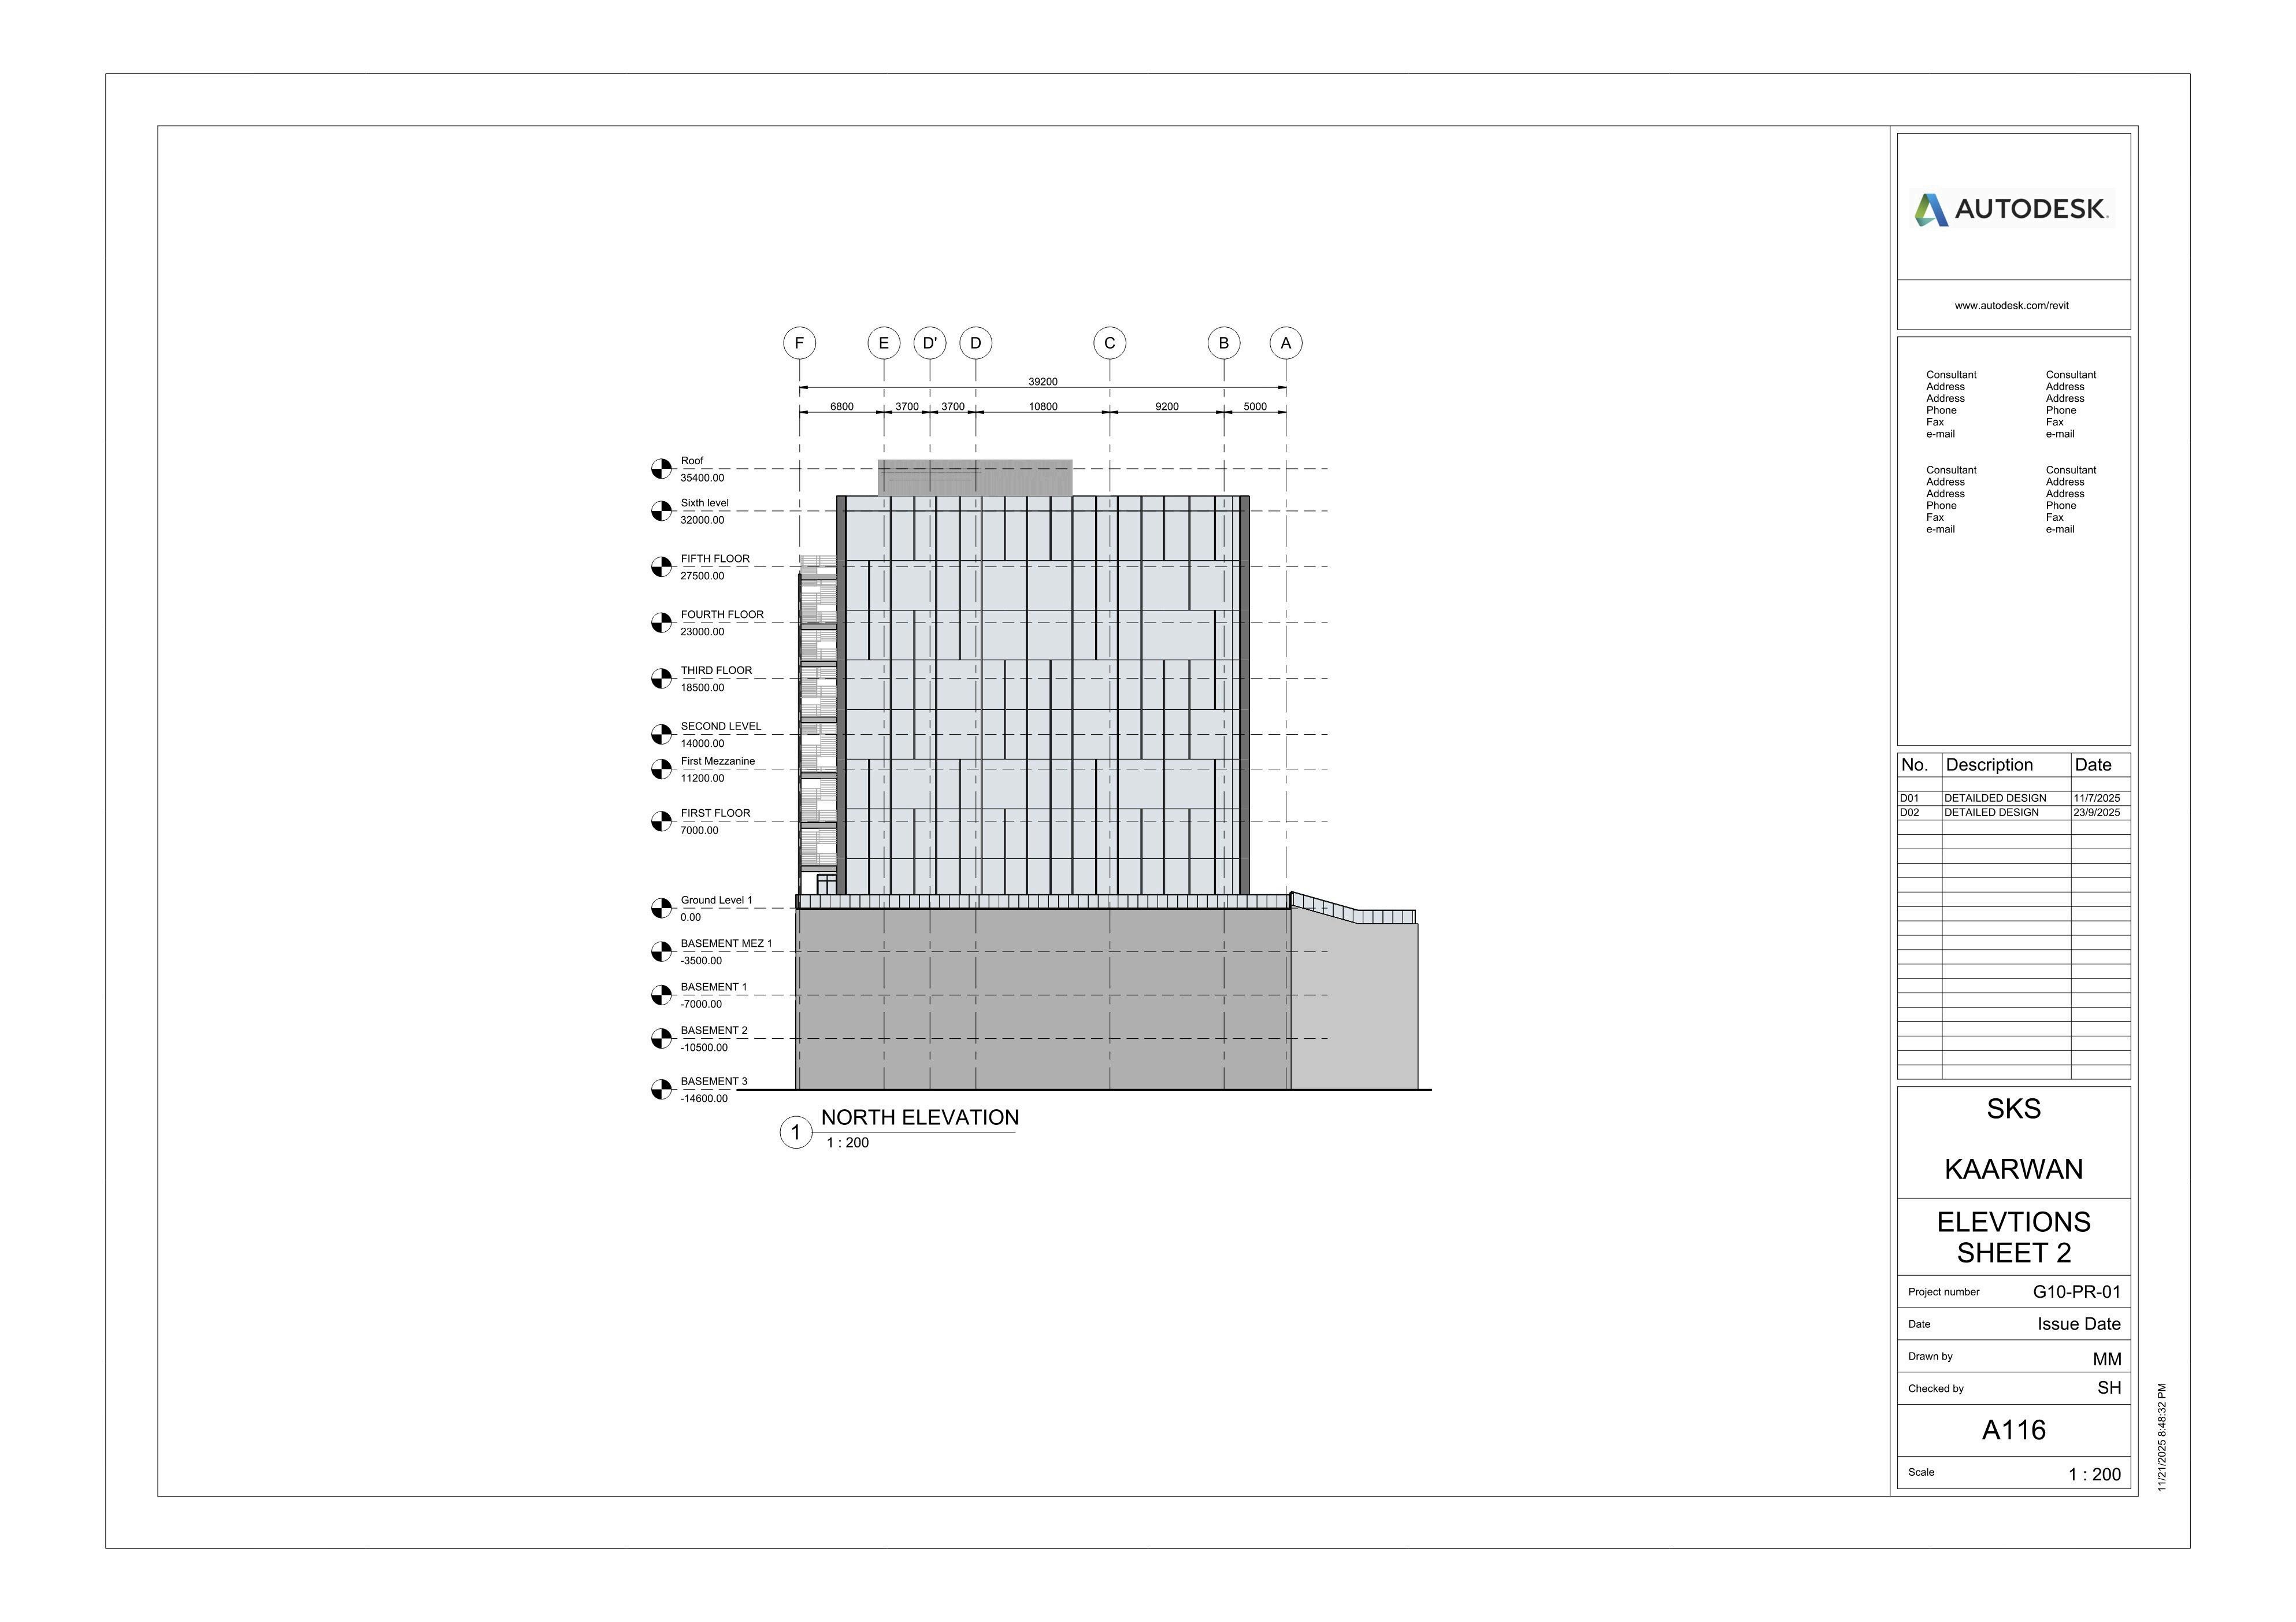Click the sheet number A116
This screenshot has height=1622, width=2296.
[x=2013, y=1430]
